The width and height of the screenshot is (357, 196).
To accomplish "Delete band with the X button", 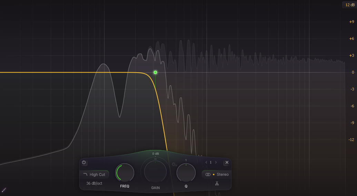I will click(227, 162).
